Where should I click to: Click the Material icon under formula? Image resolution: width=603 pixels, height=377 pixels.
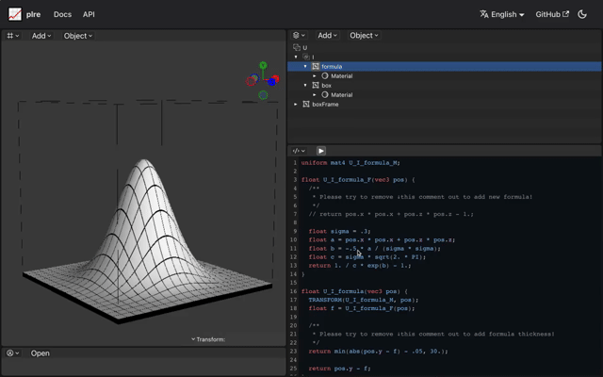coord(325,76)
